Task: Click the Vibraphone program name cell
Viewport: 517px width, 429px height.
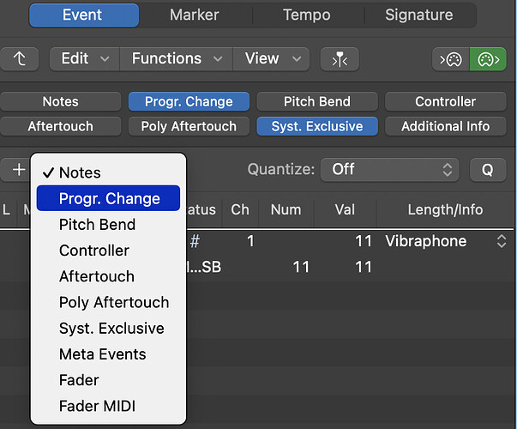Action: pyautogui.click(x=425, y=241)
